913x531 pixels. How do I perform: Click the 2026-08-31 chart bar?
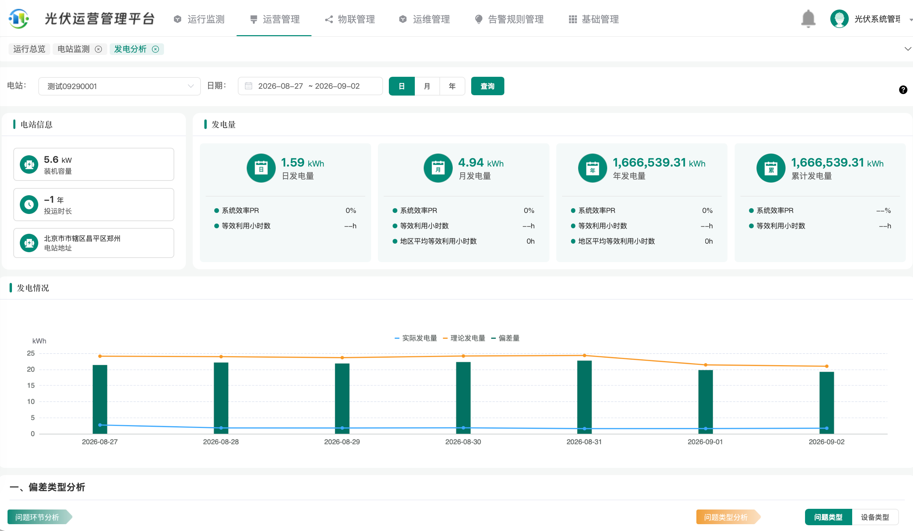(584, 397)
